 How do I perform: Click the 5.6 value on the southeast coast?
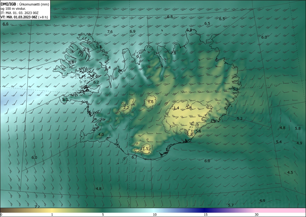198,131
